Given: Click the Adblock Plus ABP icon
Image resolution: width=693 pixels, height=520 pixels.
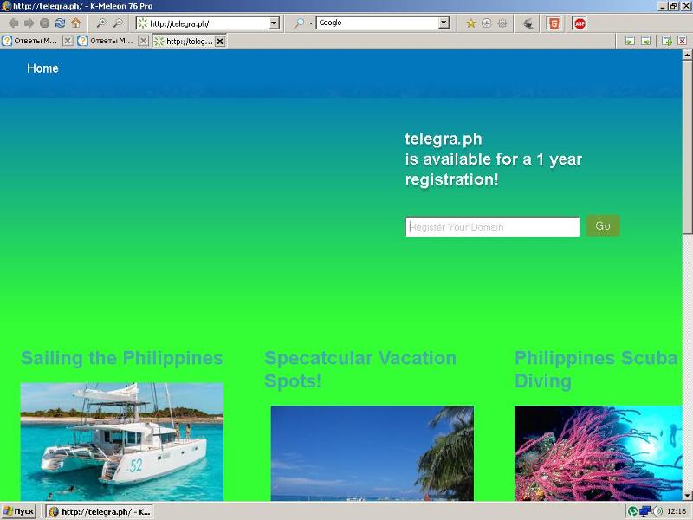Looking at the screenshot, I should click(x=580, y=23).
